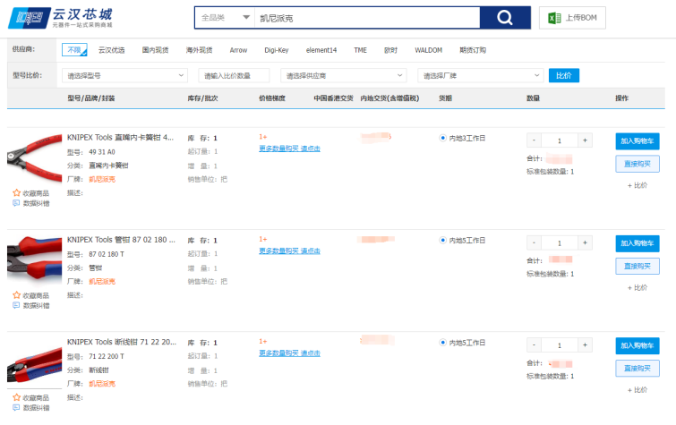Viewport: 676px width, 425px height.
Task: Click the 87 02 180 T pliers thumbnail
Action: [35, 260]
